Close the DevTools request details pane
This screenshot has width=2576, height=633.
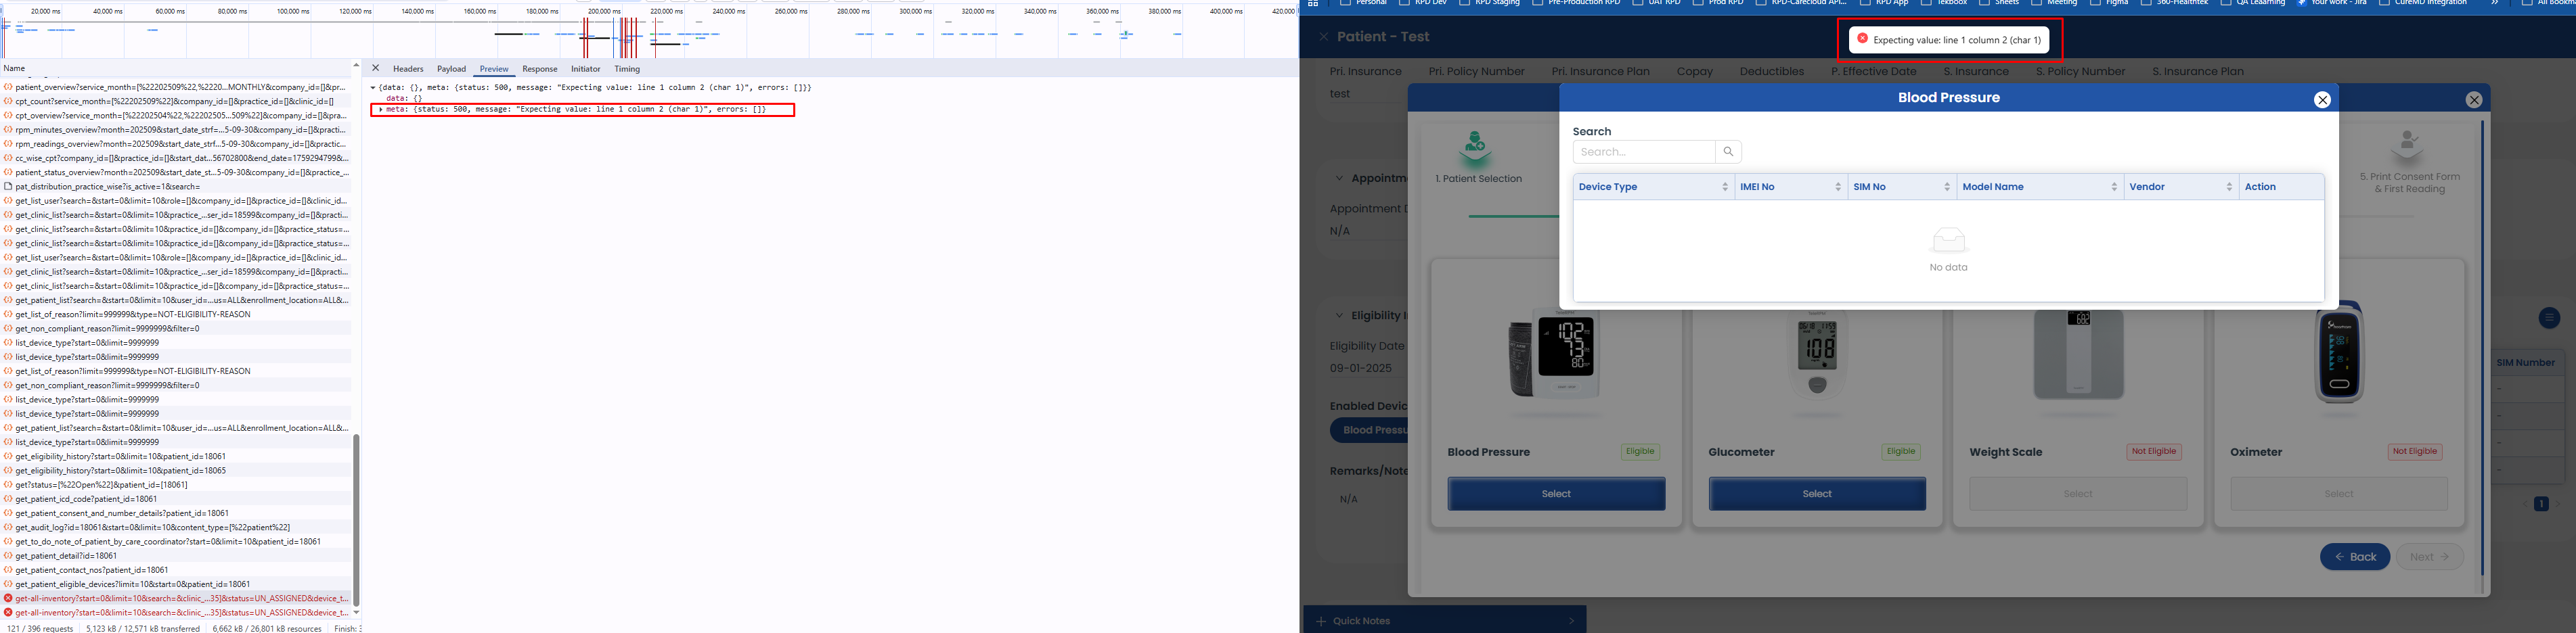point(375,69)
